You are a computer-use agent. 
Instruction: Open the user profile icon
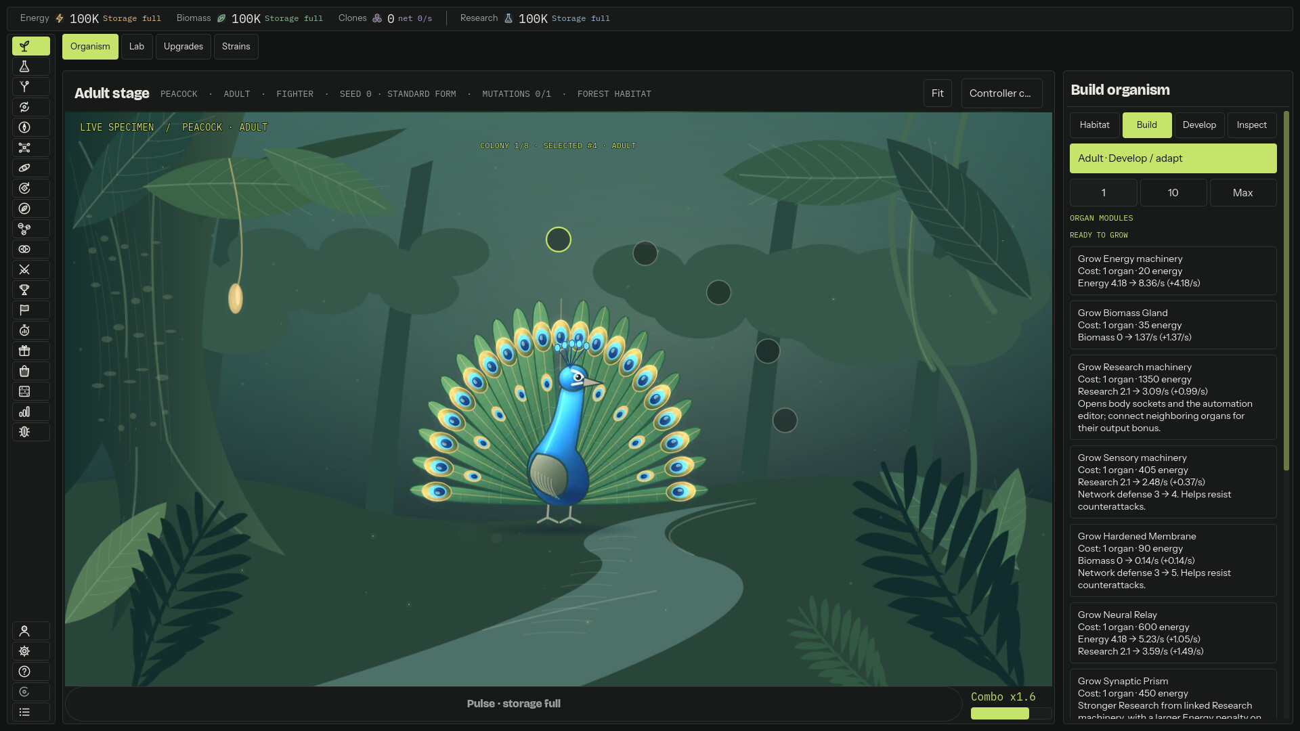30,631
